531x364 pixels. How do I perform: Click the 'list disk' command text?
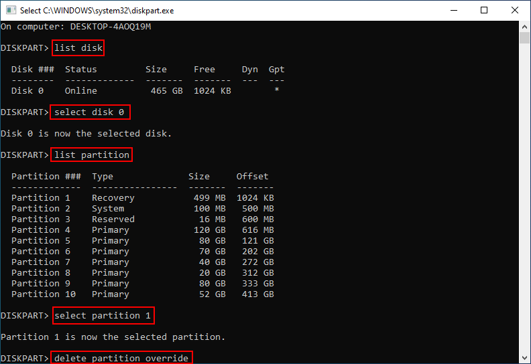click(x=78, y=48)
